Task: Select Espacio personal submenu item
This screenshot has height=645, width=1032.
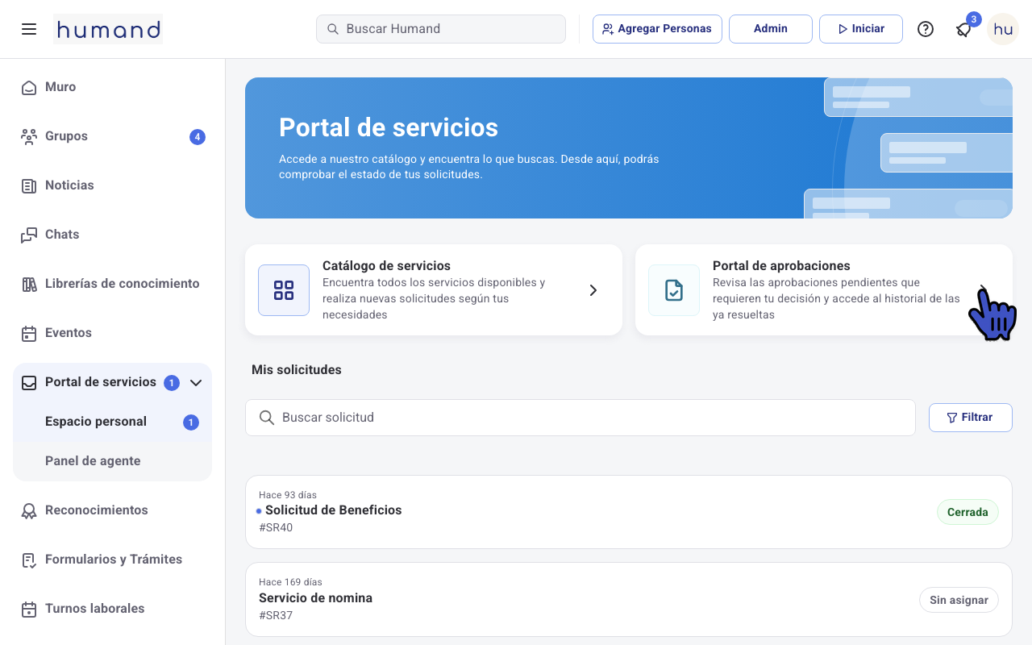Action: pyautogui.click(x=112, y=422)
